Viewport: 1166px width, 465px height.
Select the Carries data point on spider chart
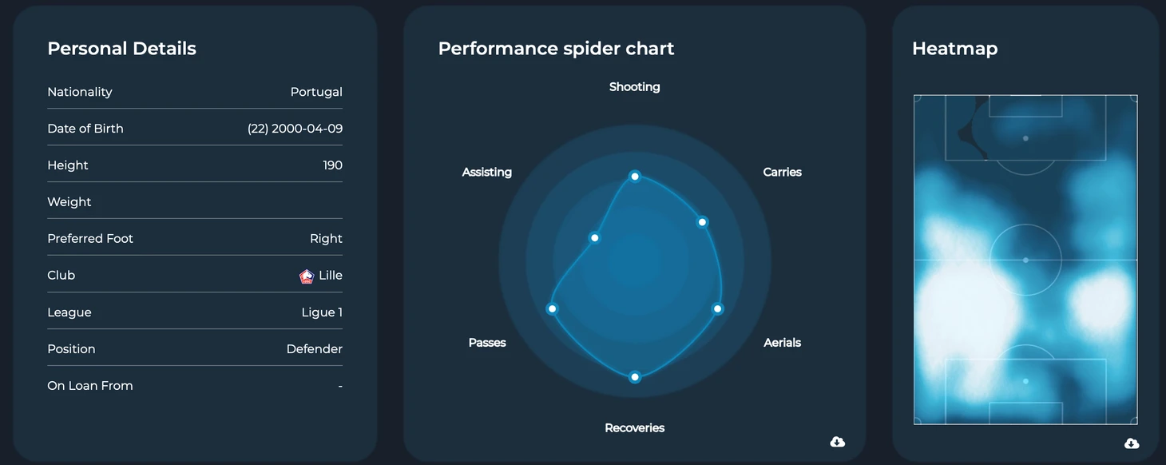[702, 222]
